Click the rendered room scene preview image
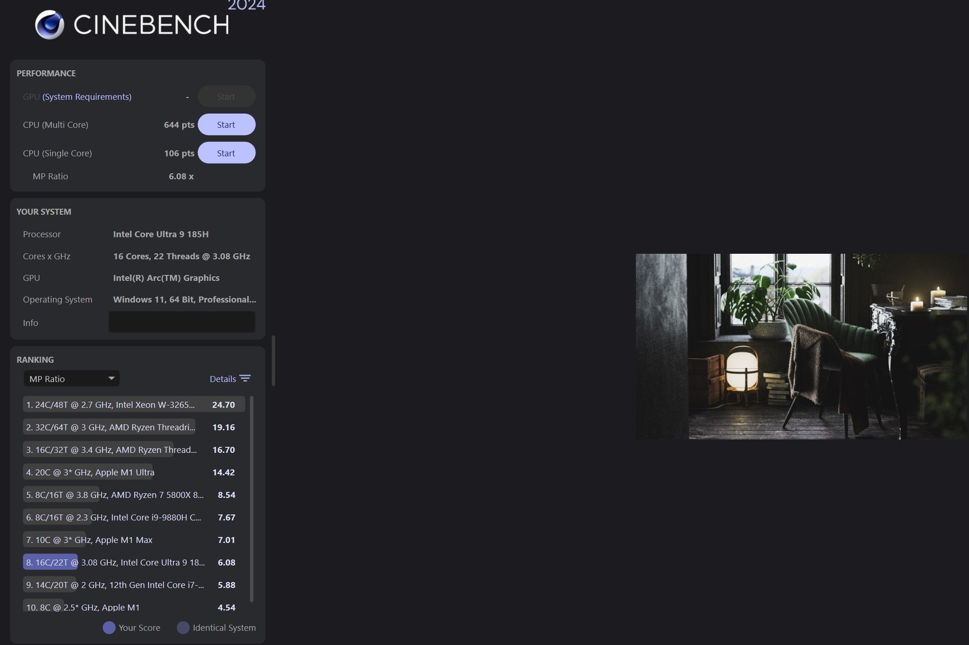The height and width of the screenshot is (645, 969). click(802, 346)
